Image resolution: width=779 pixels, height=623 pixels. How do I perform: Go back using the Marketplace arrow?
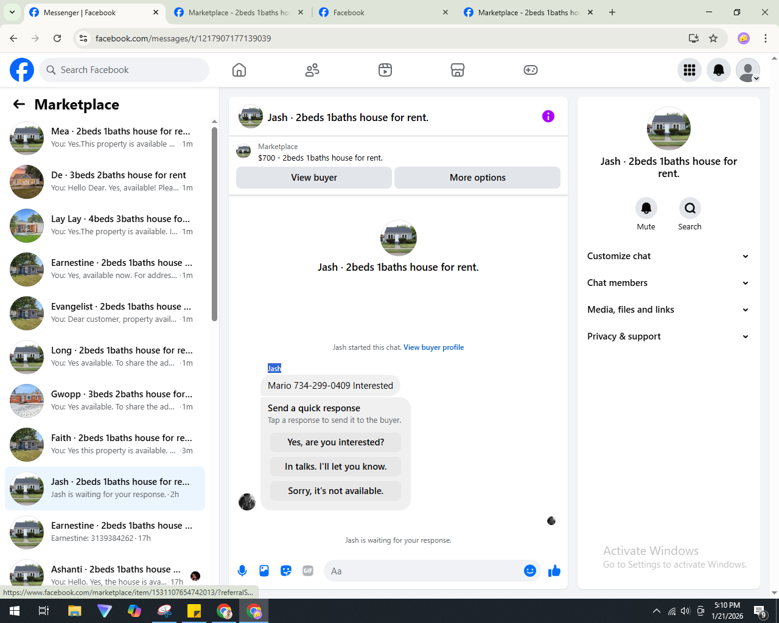[x=19, y=104]
